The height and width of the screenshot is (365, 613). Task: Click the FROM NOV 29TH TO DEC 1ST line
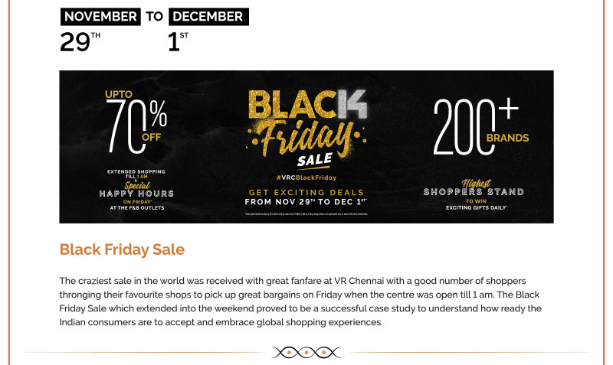(306, 201)
